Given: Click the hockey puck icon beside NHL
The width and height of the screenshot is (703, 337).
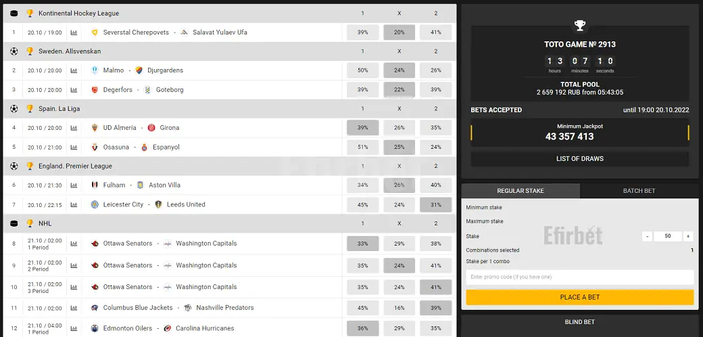Looking at the screenshot, I should [14, 223].
